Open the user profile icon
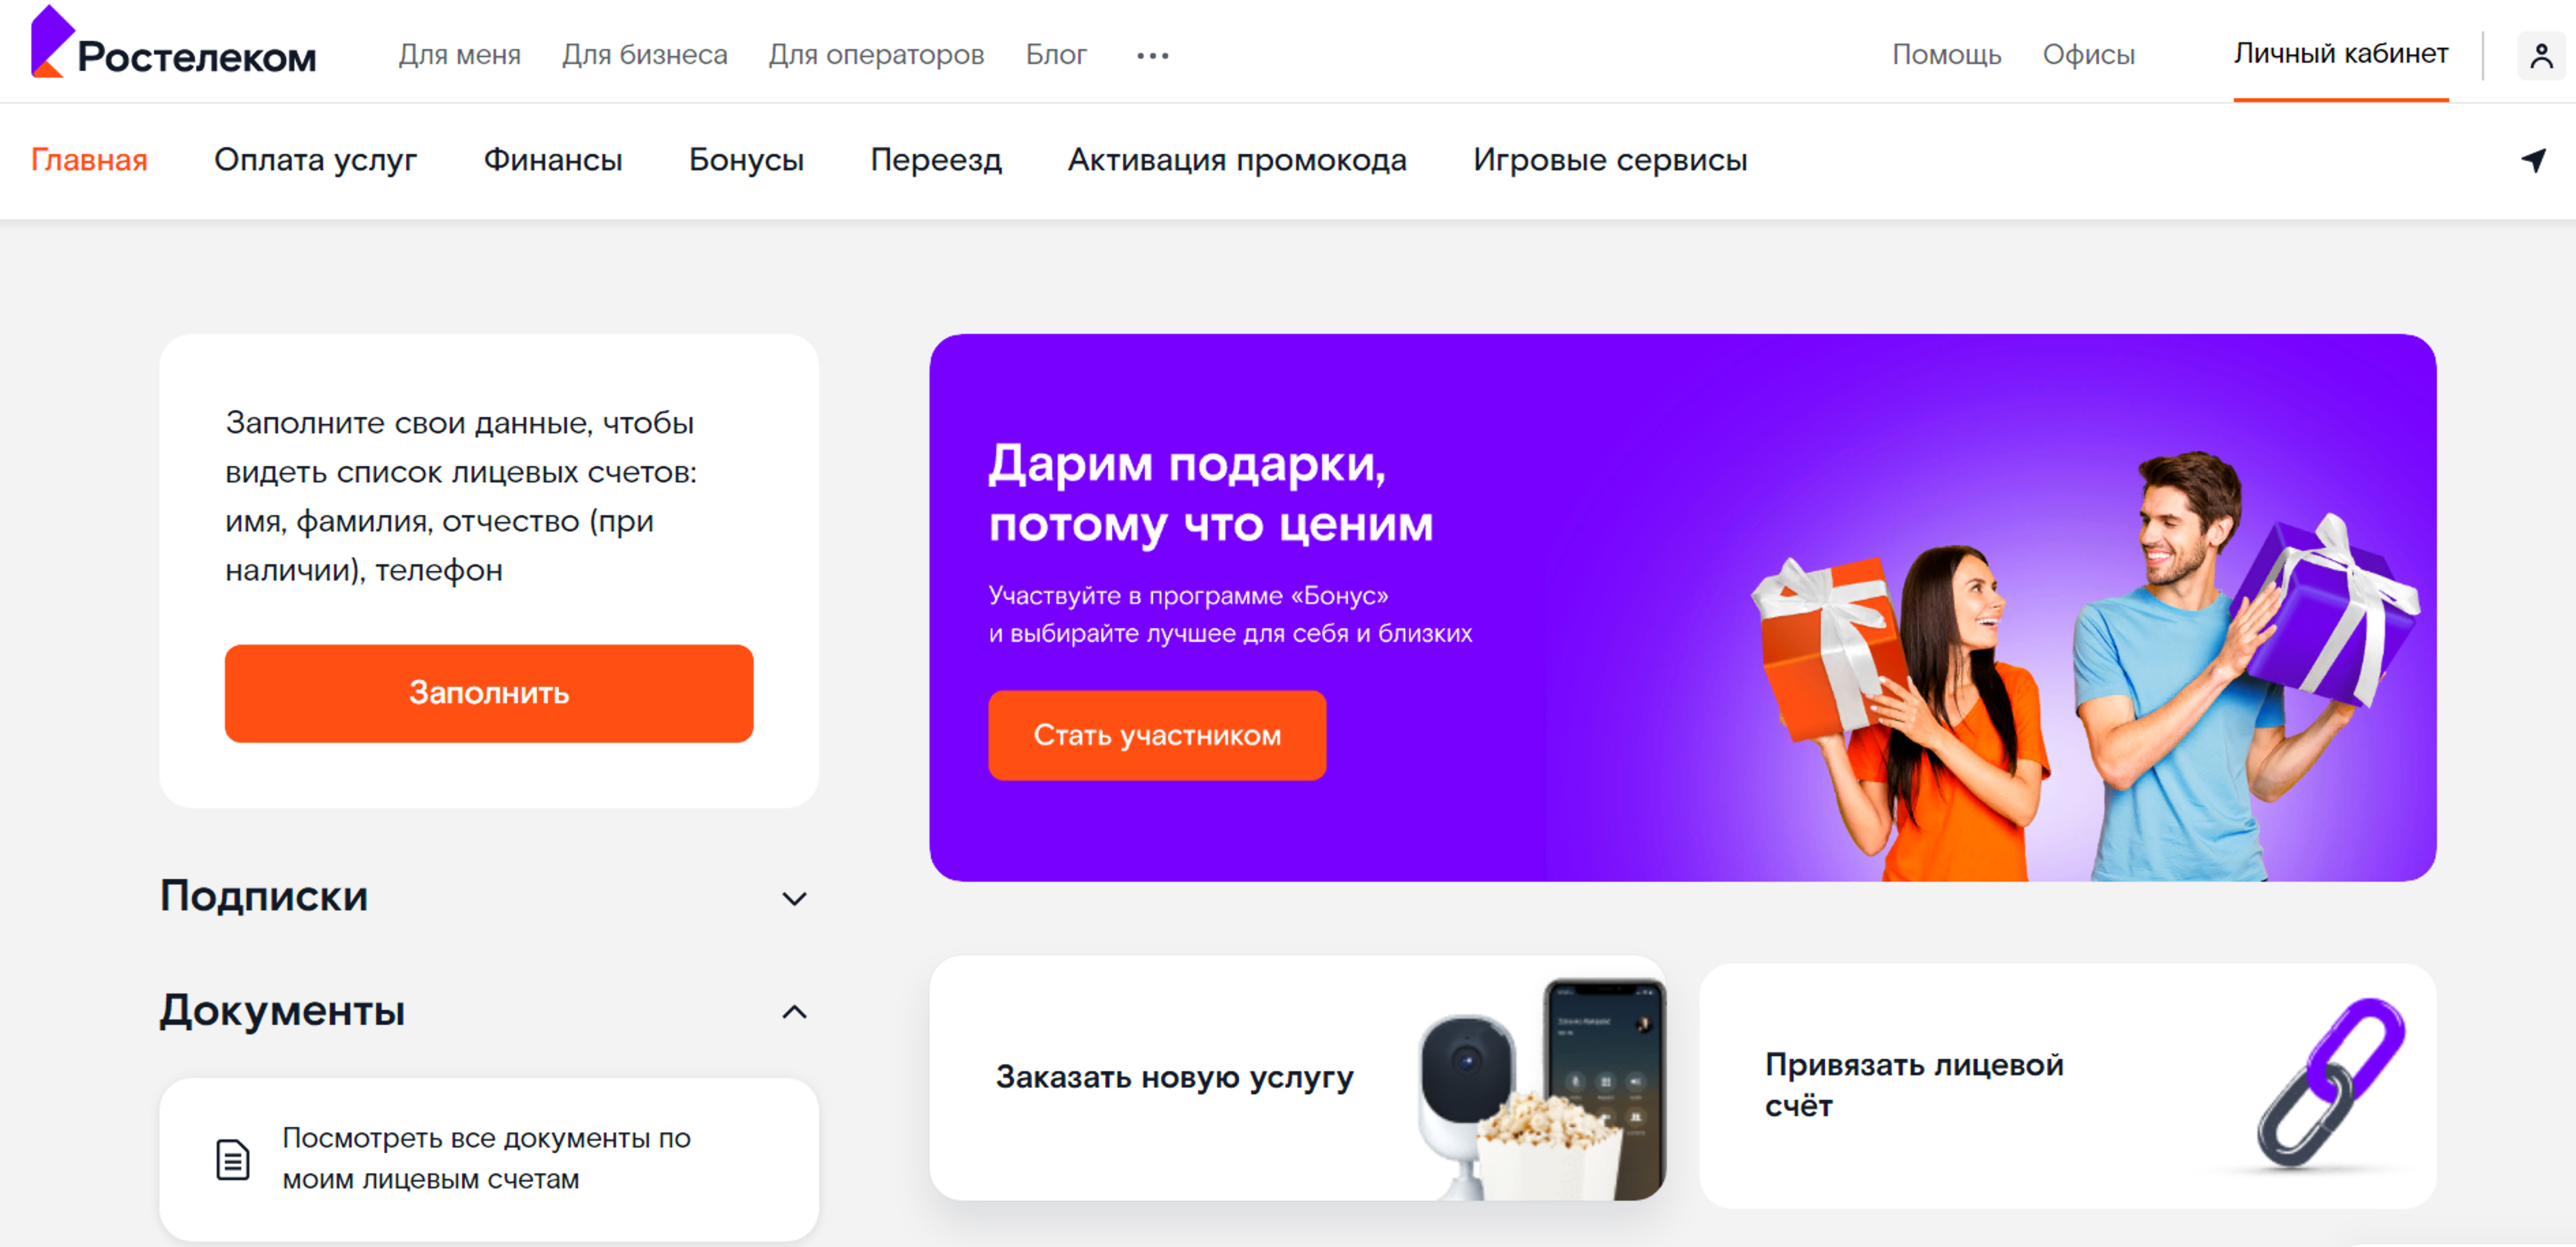2576x1247 pixels. [x=2541, y=55]
